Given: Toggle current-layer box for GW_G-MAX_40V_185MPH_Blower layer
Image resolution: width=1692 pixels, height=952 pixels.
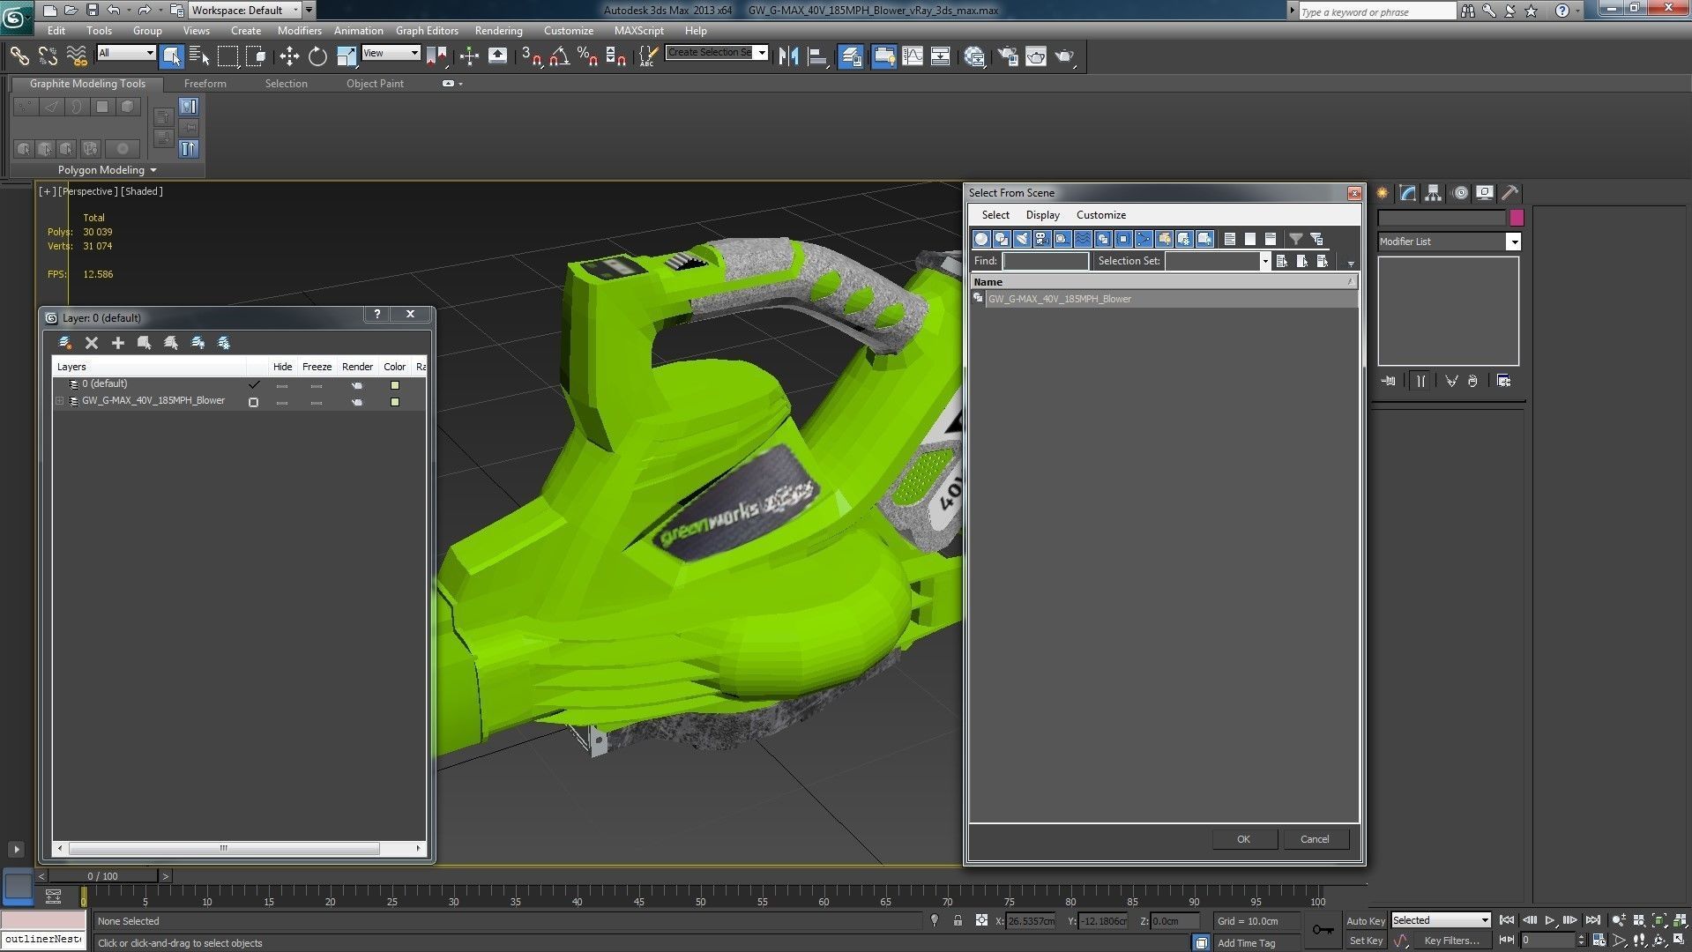Looking at the screenshot, I should click(x=254, y=402).
